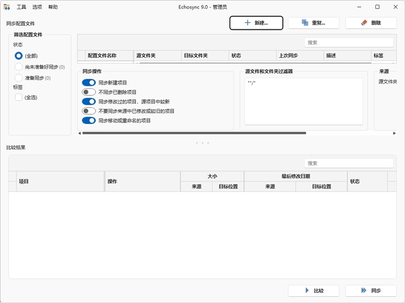
Task: Click the eraser icon on 删除 button
Action: click(x=364, y=23)
